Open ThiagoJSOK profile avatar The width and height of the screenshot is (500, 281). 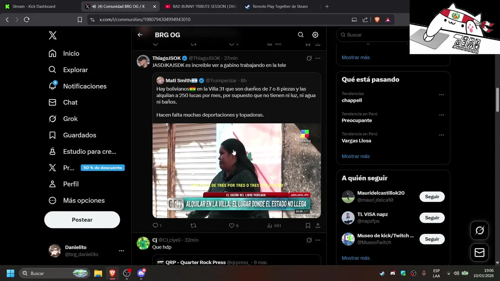pos(143,61)
